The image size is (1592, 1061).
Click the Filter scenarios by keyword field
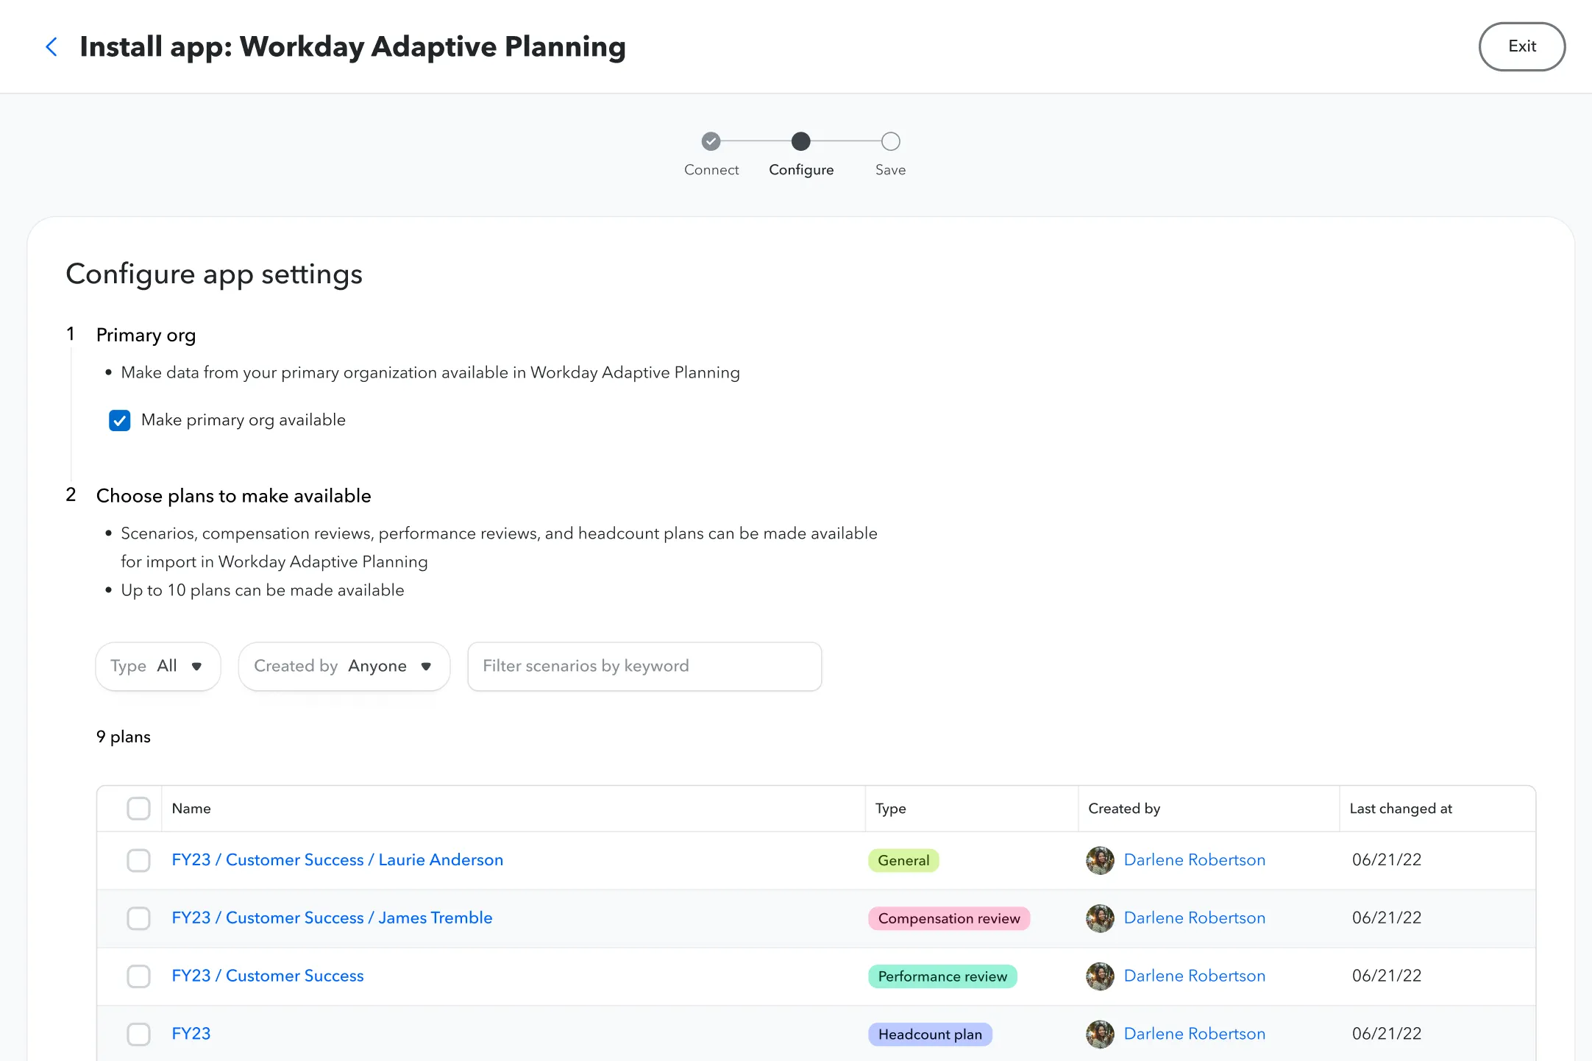644,666
